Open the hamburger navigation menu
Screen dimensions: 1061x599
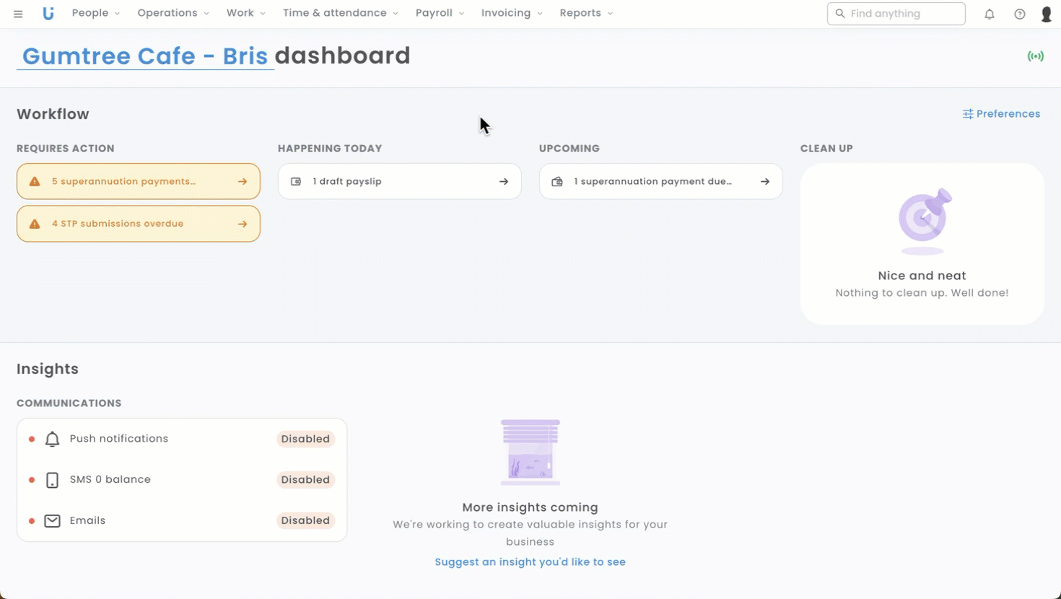pyautogui.click(x=18, y=14)
